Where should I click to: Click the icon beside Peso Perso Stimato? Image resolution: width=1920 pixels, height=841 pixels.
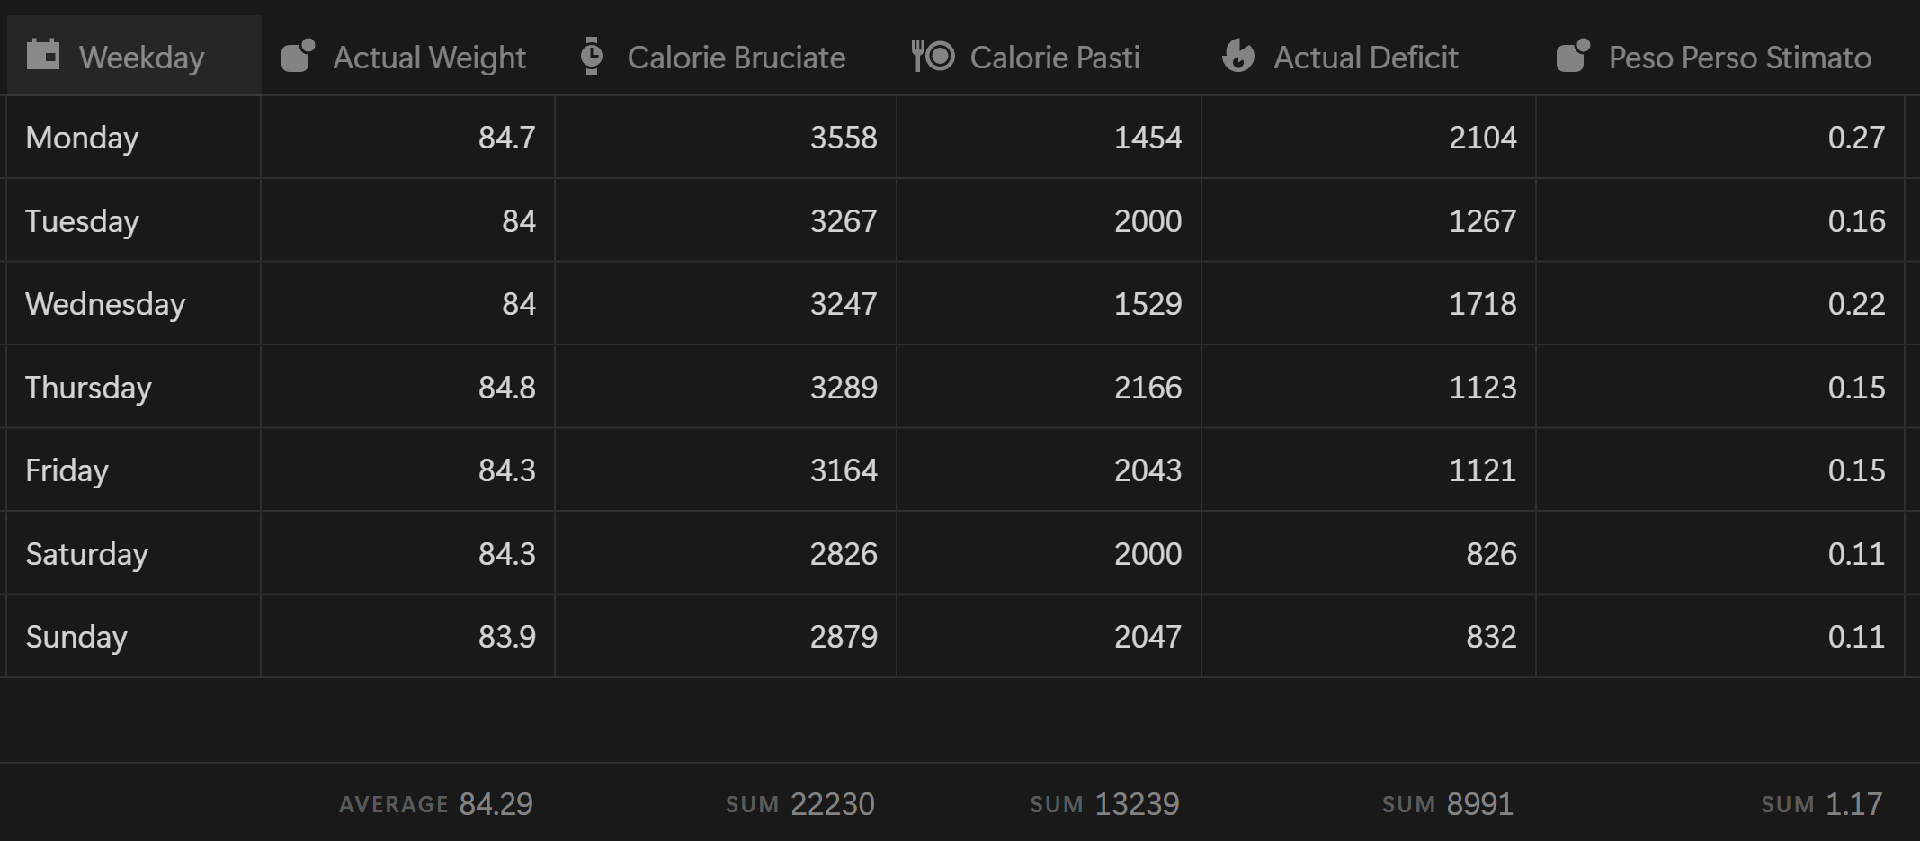pos(1573,56)
